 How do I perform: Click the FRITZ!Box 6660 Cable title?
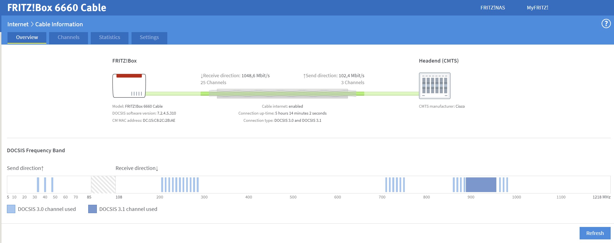[57, 8]
